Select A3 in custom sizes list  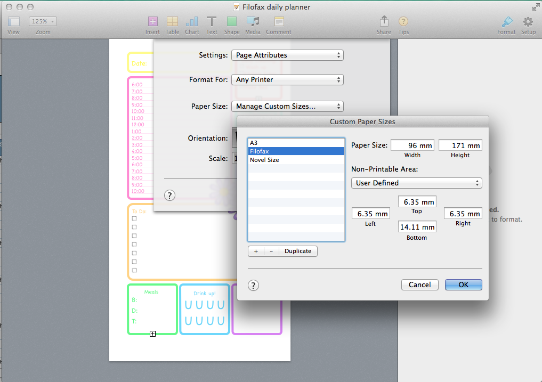tap(296, 143)
